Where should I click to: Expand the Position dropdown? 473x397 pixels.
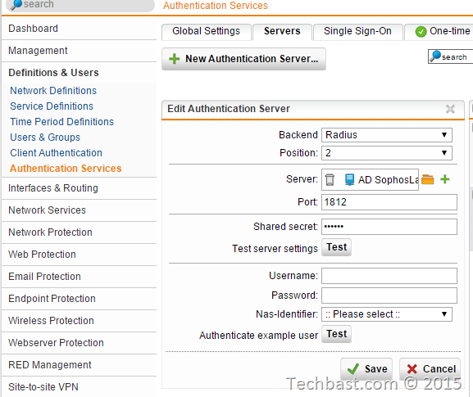(387, 153)
